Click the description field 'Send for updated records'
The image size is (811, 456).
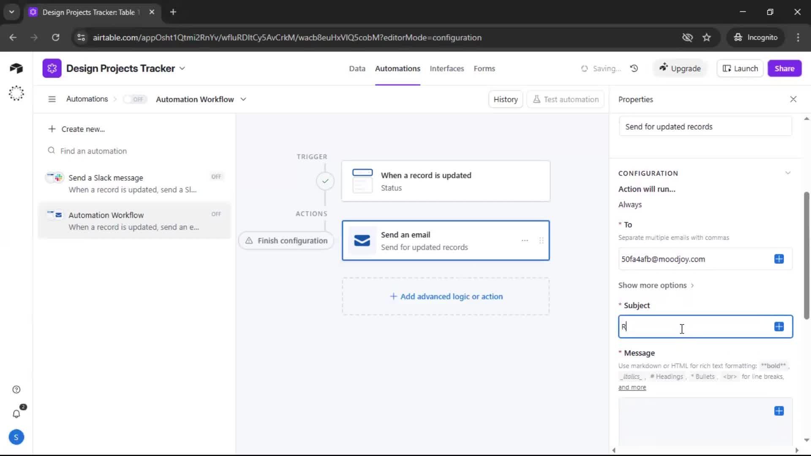[x=705, y=127]
